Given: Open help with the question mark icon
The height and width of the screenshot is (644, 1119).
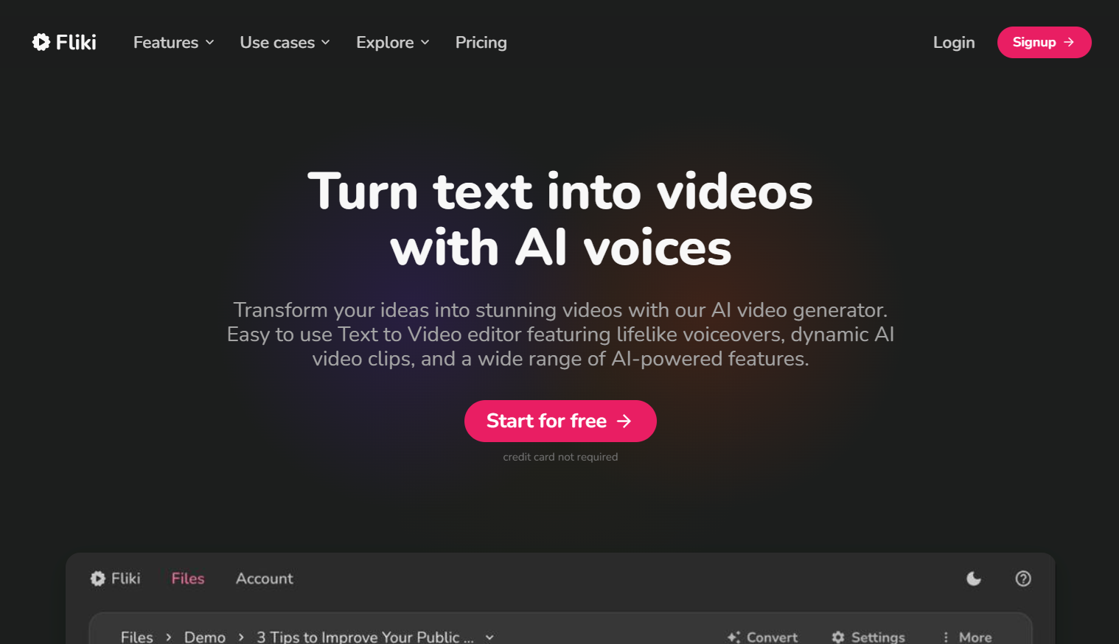Looking at the screenshot, I should (1023, 578).
